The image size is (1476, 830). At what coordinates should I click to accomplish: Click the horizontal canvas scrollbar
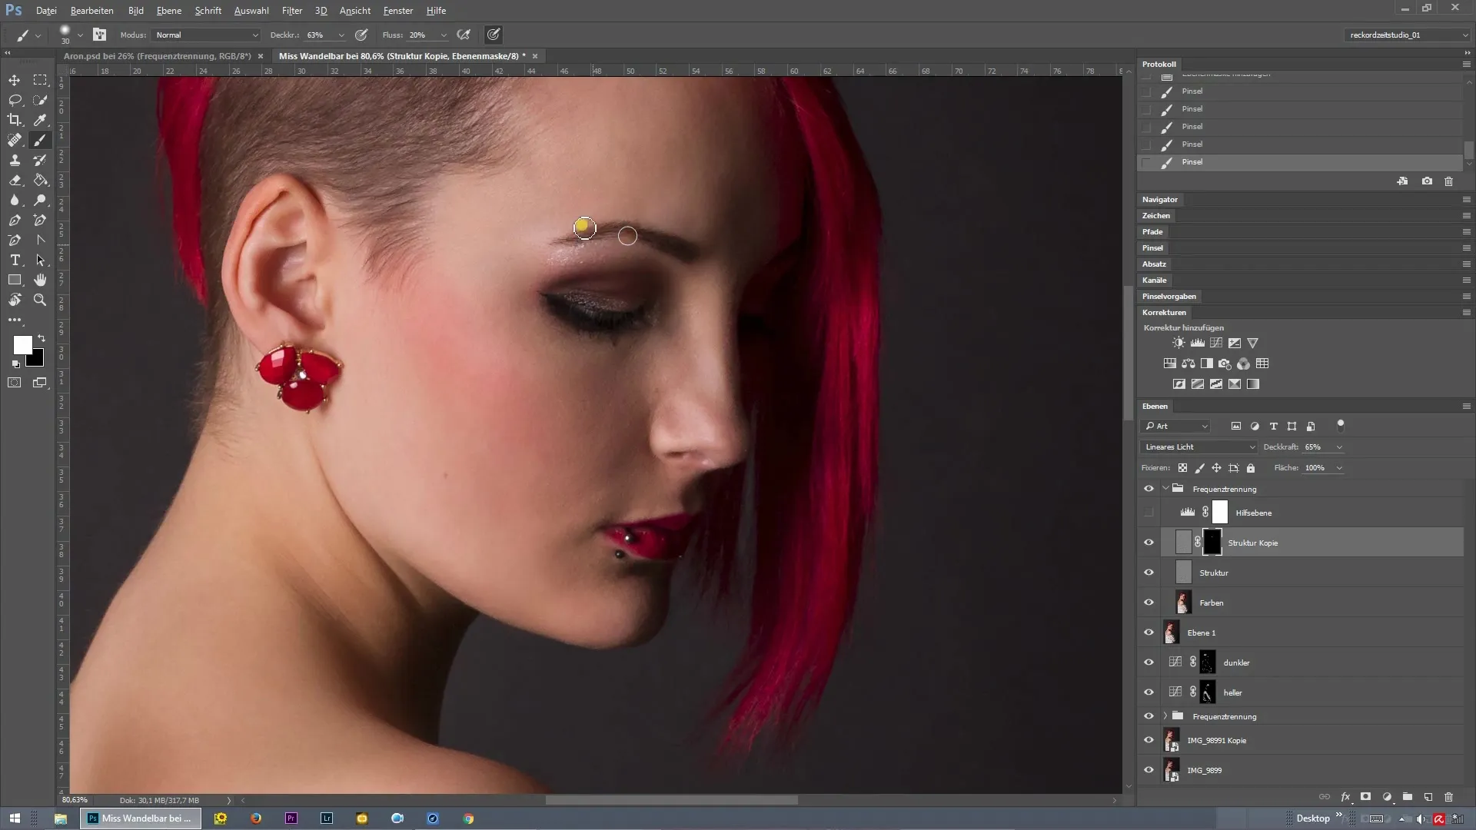(x=671, y=800)
